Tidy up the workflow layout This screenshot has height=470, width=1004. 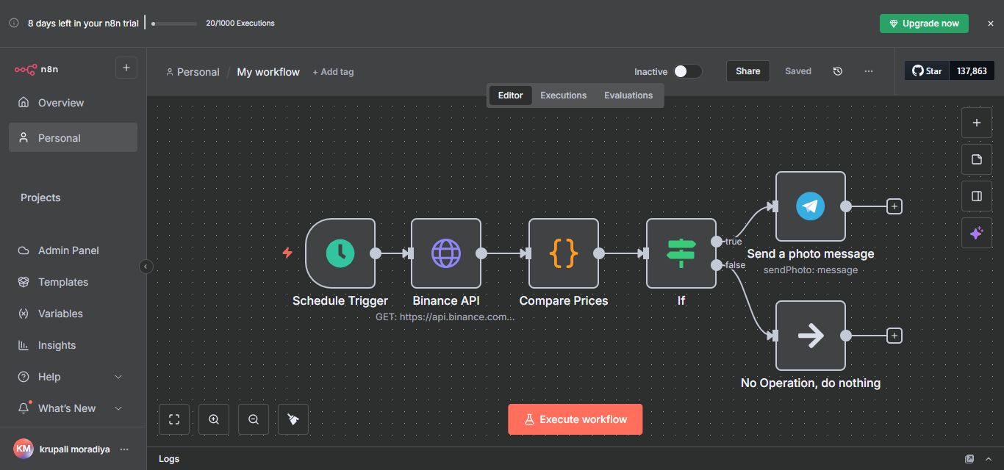(293, 419)
